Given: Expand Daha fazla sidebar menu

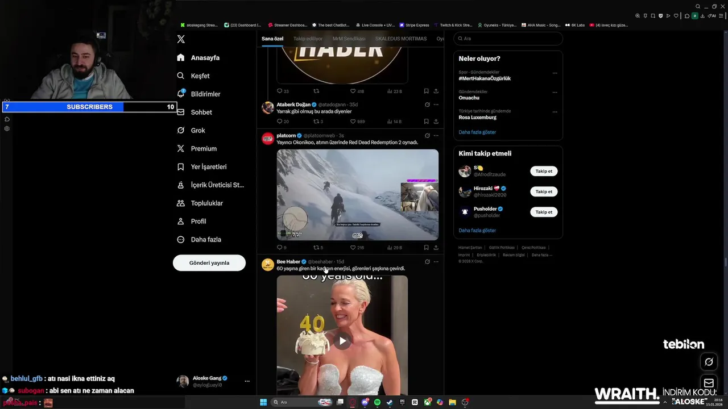Looking at the screenshot, I should pyautogui.click(x=199, y=239).
